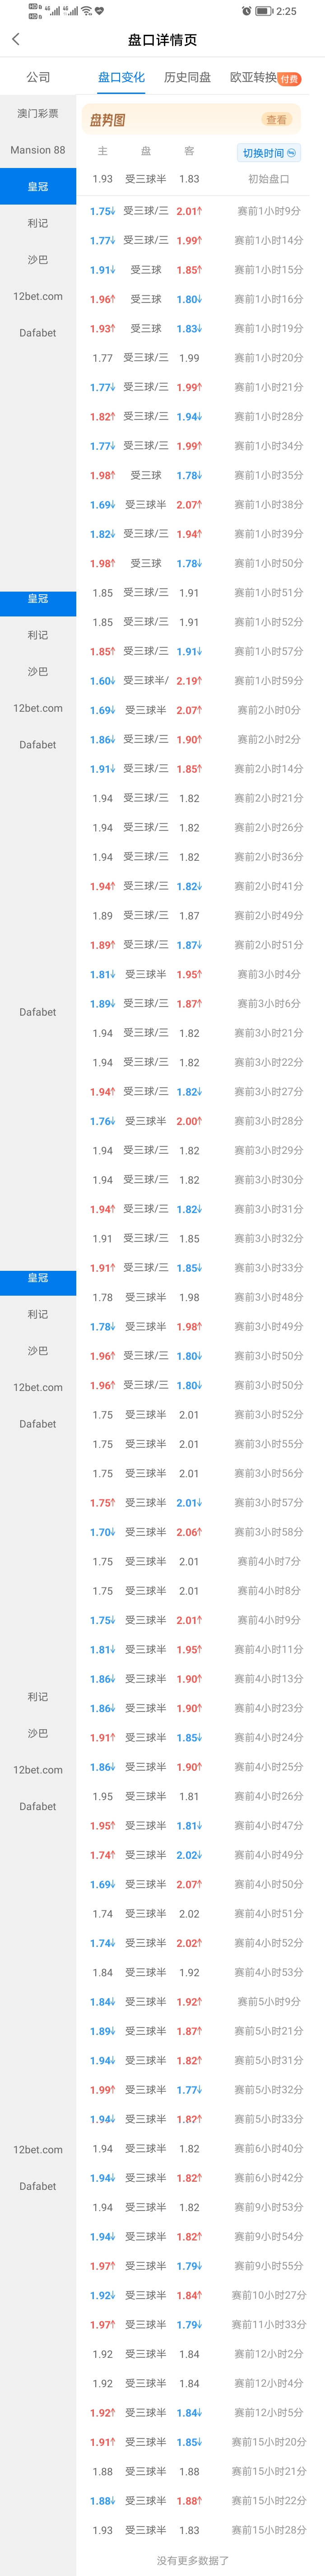Image resolution: width=325 pixels, height=2576 pixels.
Task: Tap the swap icon inside 切换时间
Action: (x=291, y=153)
